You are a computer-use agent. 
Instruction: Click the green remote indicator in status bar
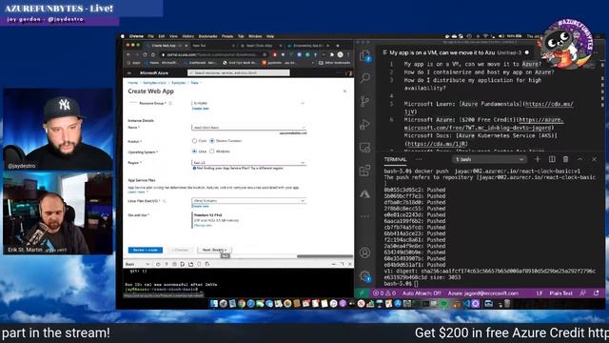[362, 293]
